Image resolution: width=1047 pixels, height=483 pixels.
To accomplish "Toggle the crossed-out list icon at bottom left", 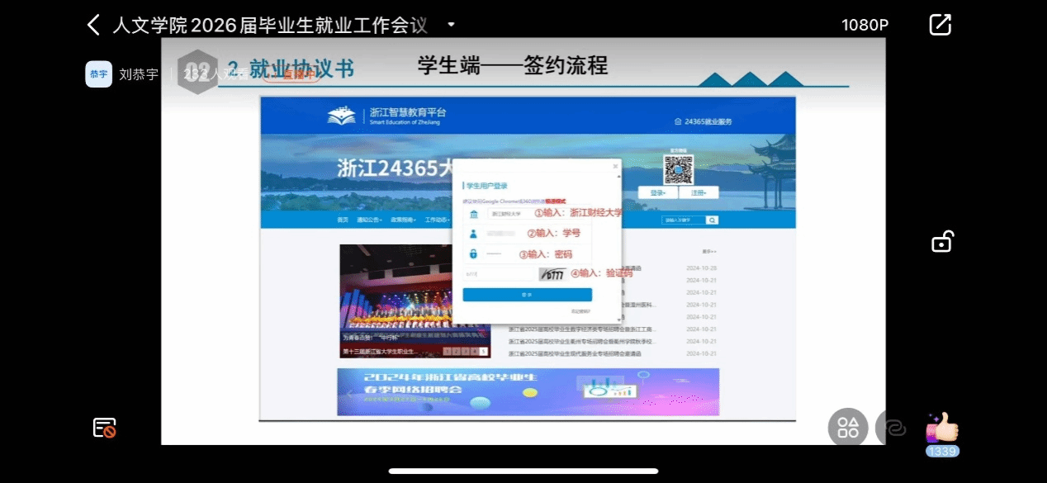I will tap(104, 428).
